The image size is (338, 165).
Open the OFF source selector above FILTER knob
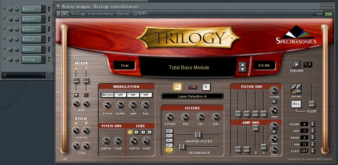point(120,95)
